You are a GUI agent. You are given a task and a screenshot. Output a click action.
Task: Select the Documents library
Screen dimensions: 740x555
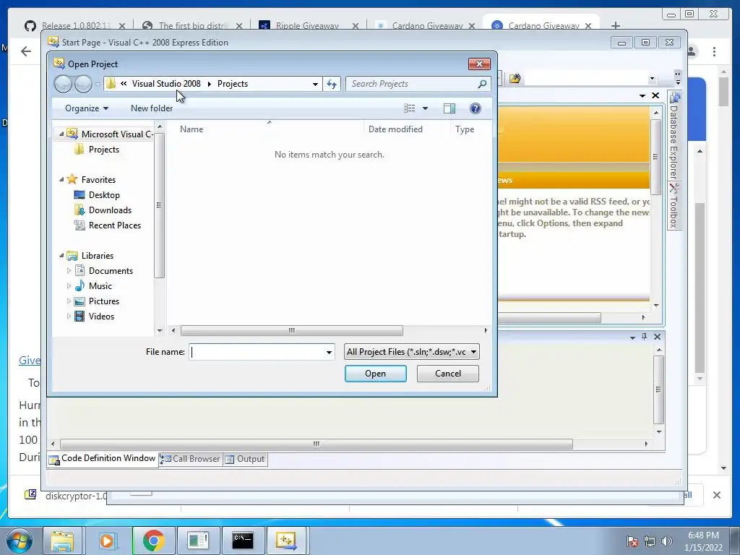[x=111, y=271]
